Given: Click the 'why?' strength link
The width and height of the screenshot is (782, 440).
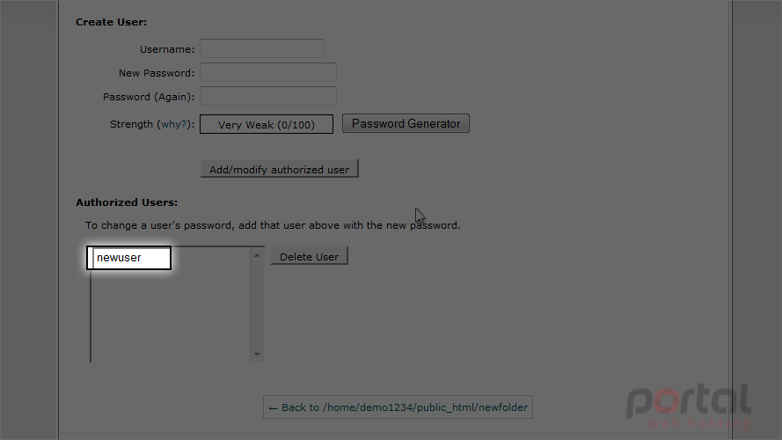Looking at the screenshot, I should click(x=174, y=124).
